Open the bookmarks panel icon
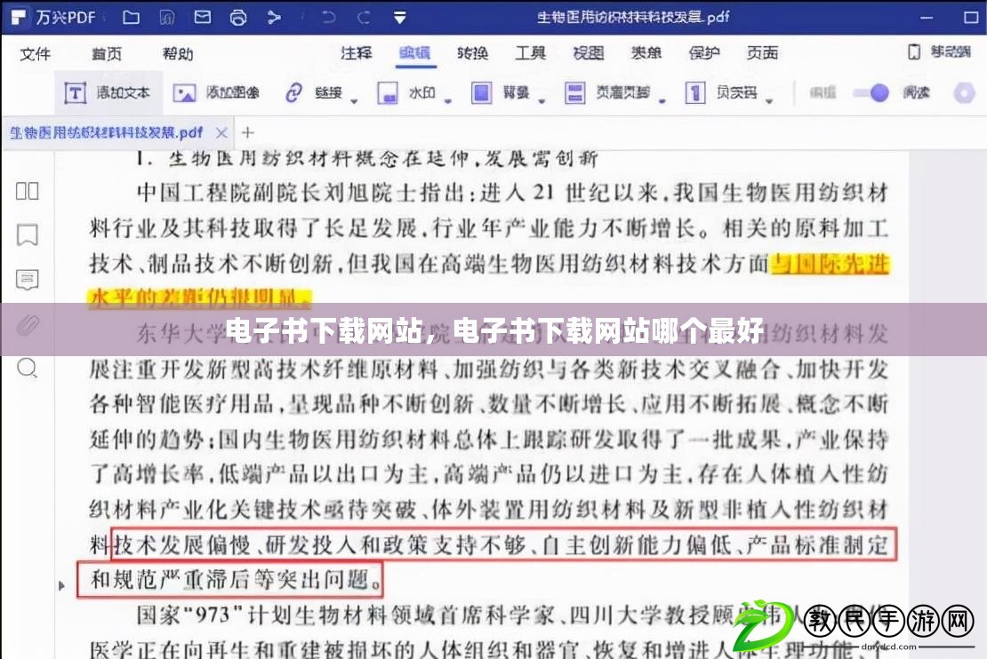Viewport: 987px width, 659px height. [x=27, y=234]
